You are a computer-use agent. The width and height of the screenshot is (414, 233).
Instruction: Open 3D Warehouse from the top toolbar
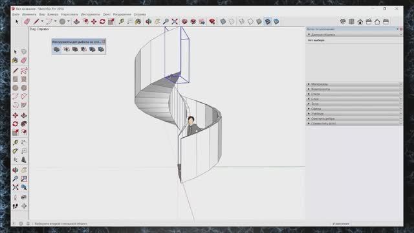point(184,21)
